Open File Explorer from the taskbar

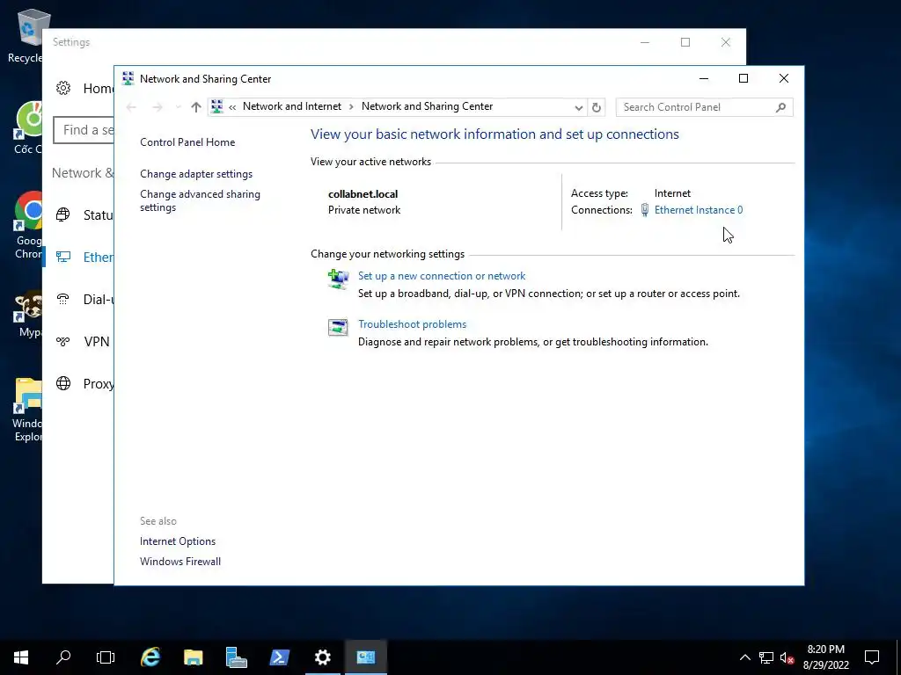click(x=193, y=657)
